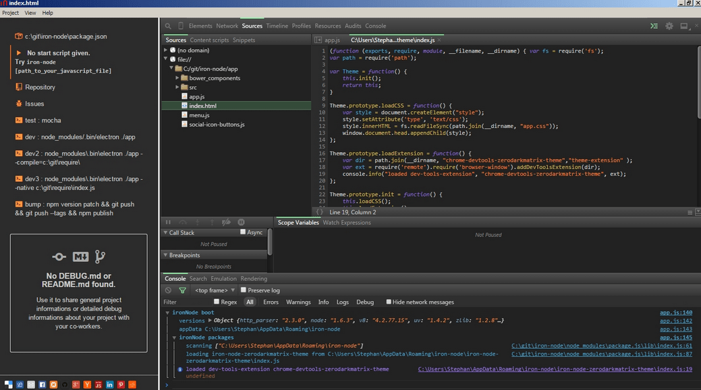Click the clear console icon
This screenshot has height=390, width=701.
[x=169, y=290]
